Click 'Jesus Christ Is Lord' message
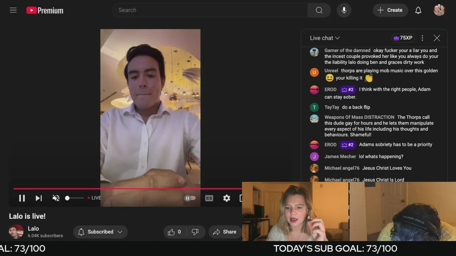 383,180
